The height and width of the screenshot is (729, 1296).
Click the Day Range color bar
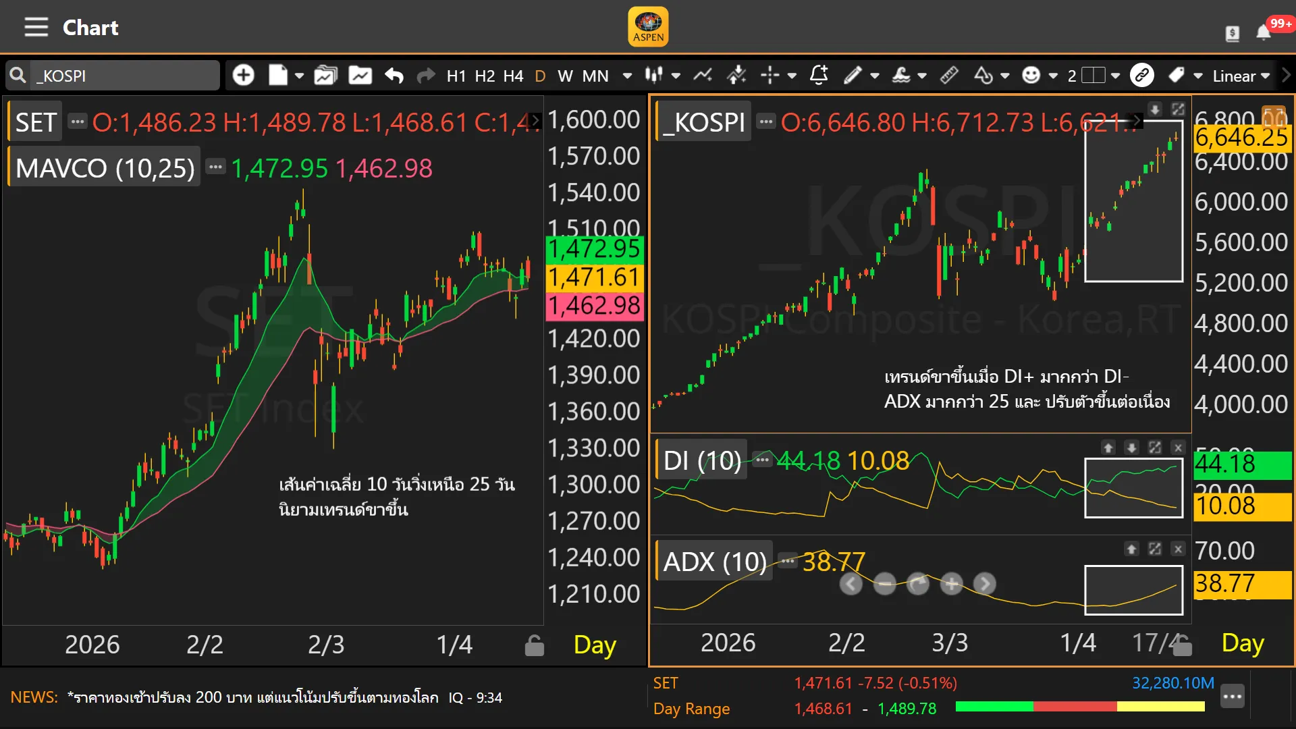(1080, 707)
